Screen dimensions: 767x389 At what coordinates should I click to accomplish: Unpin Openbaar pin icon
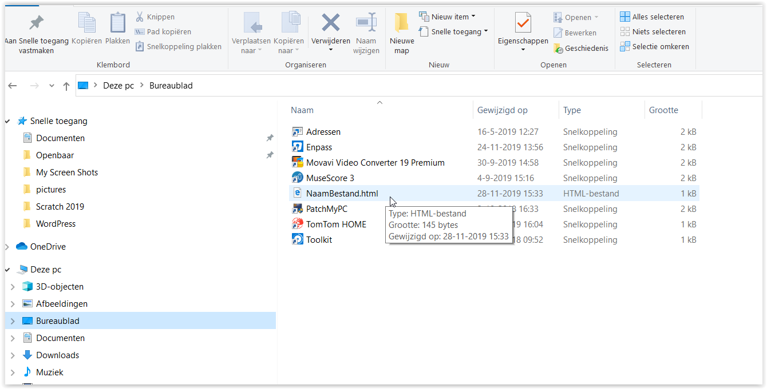click(270, 155)
